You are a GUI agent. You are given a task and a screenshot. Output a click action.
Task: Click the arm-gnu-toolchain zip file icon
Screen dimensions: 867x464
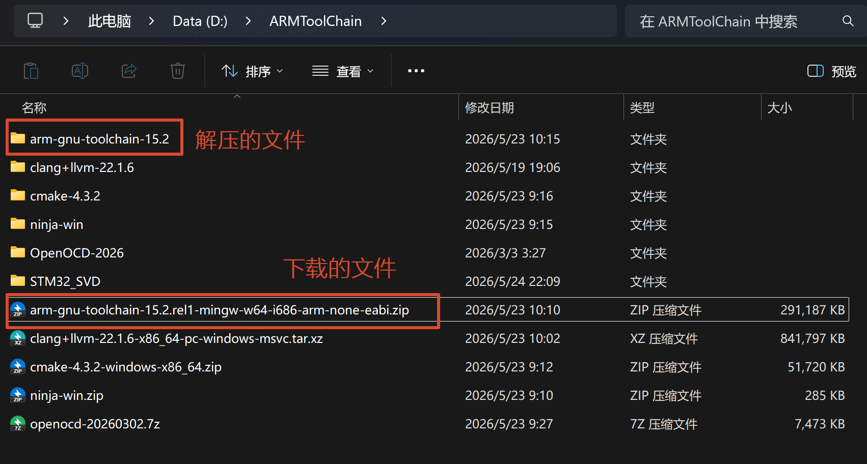coord(18,310)
